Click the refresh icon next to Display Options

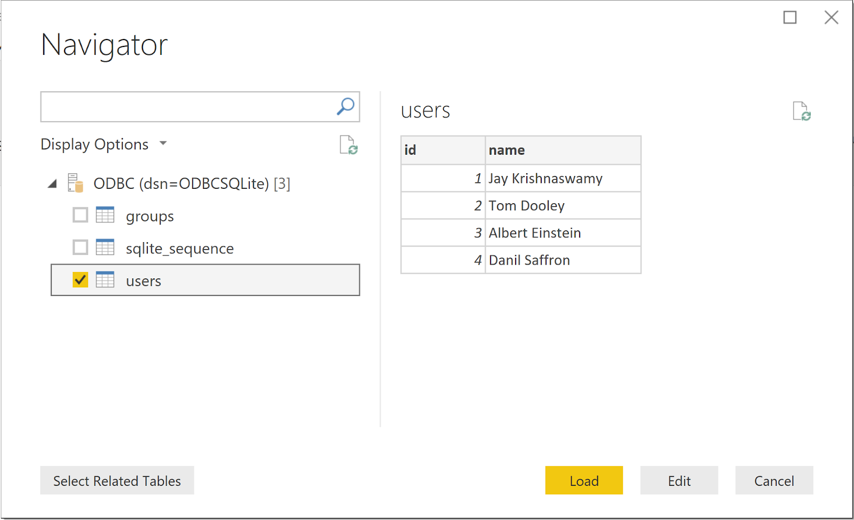(347, 145)
